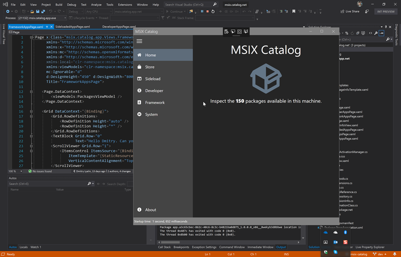Click the About info icon in sidebar
Screen dimensions: 401x257
tap(140, 210)
